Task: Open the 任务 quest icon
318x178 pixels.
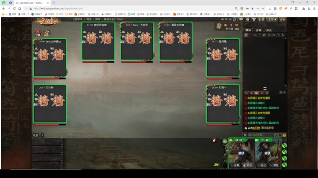Action: tap(38, 33)
